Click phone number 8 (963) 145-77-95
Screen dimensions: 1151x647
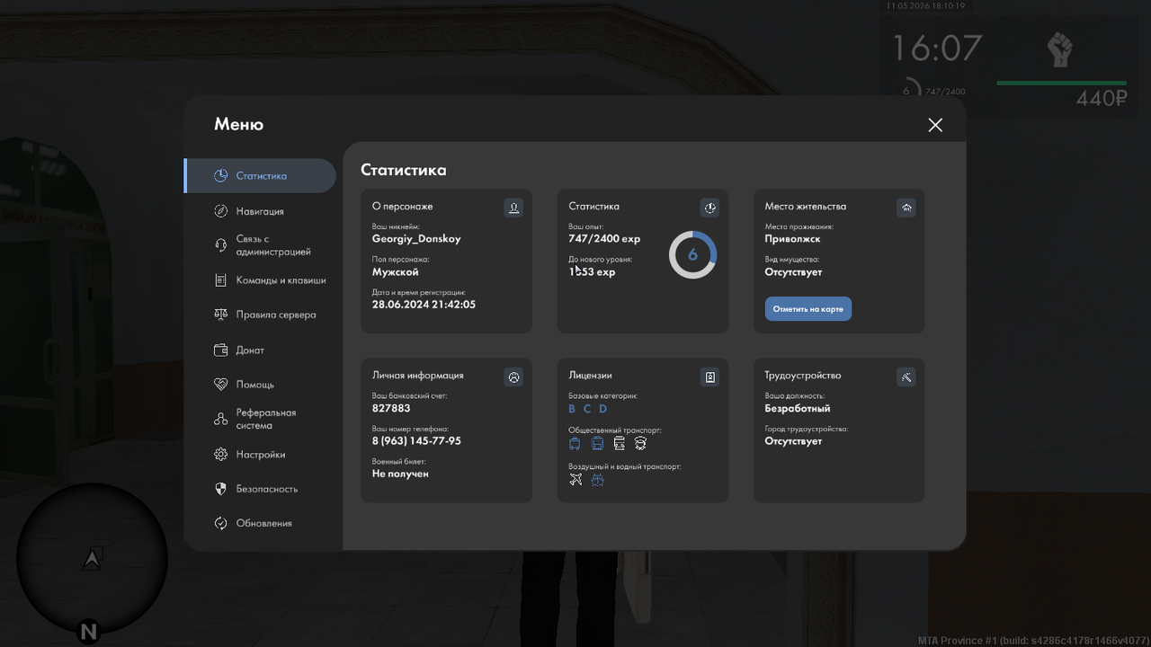pos(416,441)
